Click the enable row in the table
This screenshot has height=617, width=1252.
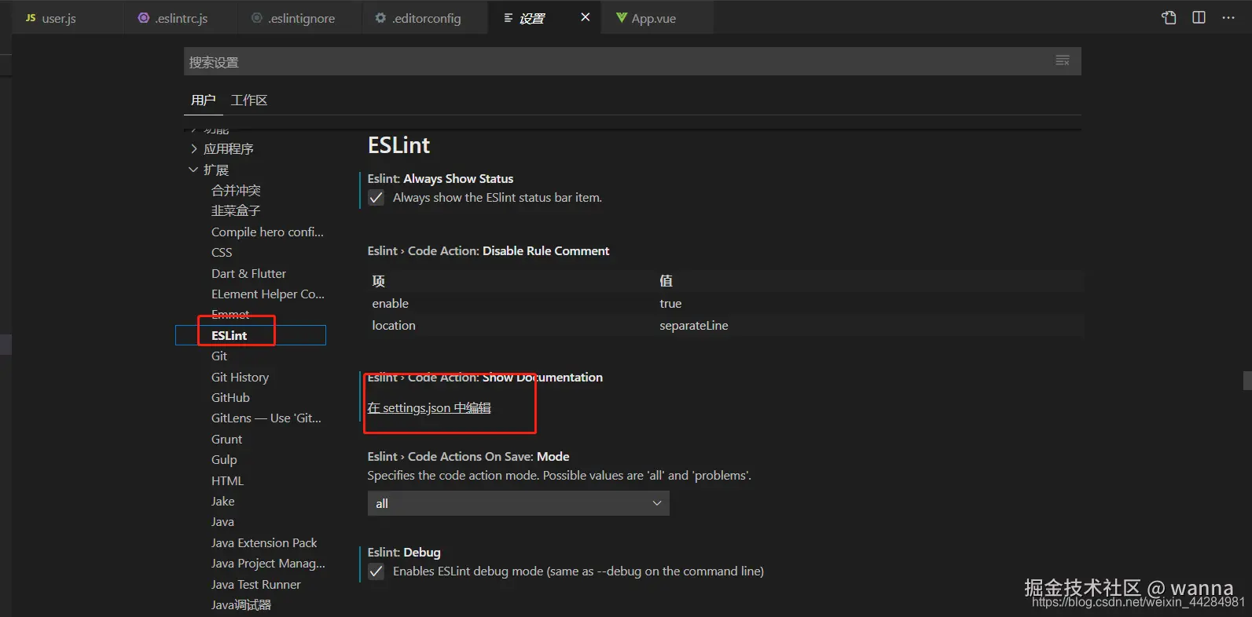click(x=726, y=304)
